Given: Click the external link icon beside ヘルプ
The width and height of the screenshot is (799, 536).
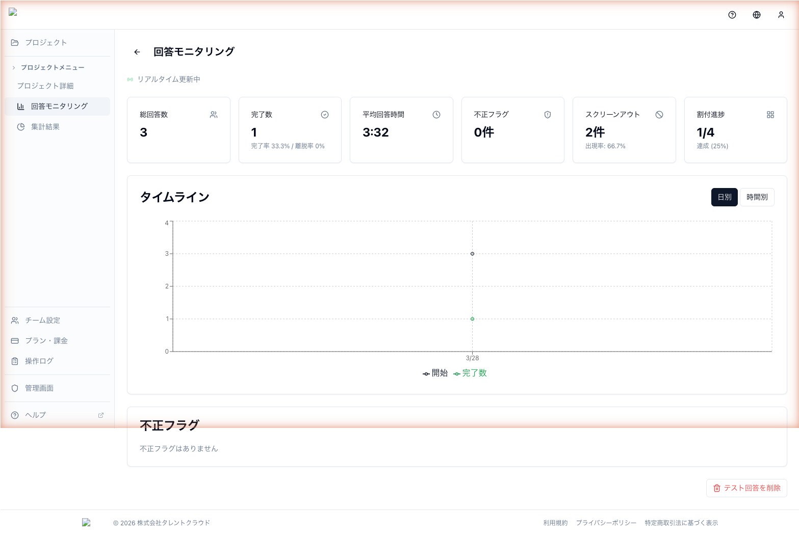Looking at the screenshot, I should pos(101,415).
